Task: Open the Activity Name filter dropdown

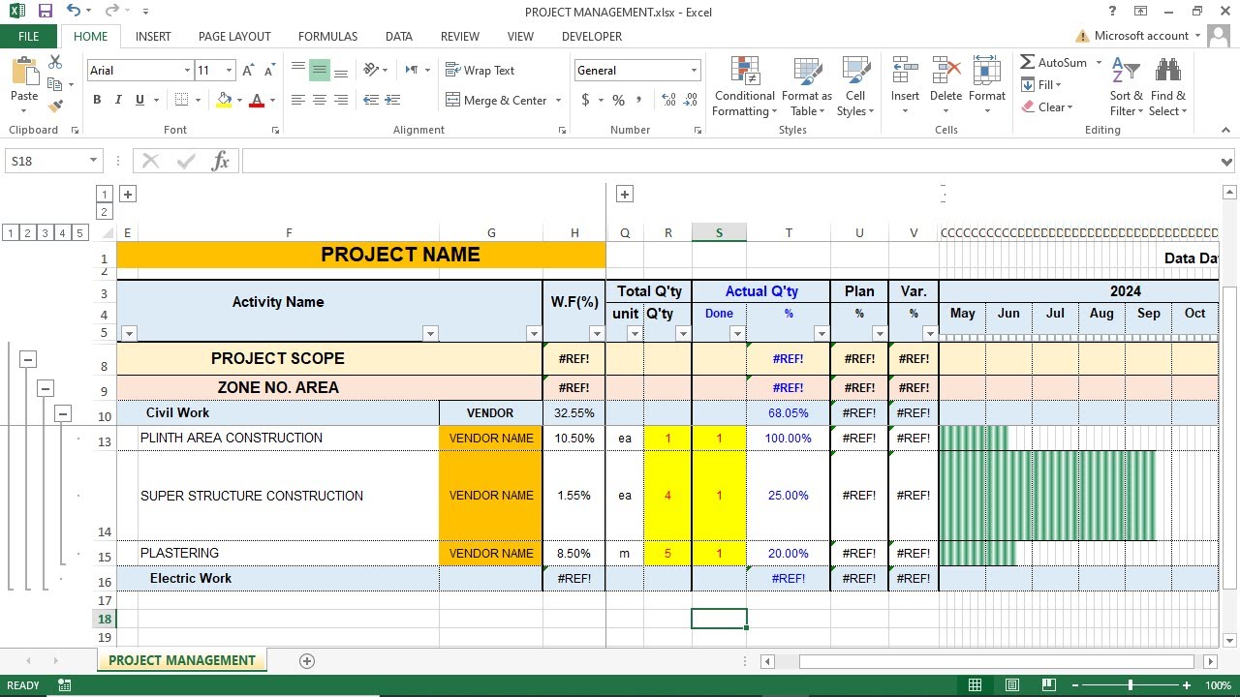Action: pos(431,334)
